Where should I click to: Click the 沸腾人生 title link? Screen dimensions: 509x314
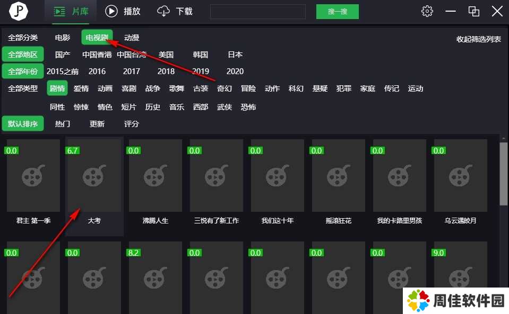pyautogui.click(x=156, y=220)
